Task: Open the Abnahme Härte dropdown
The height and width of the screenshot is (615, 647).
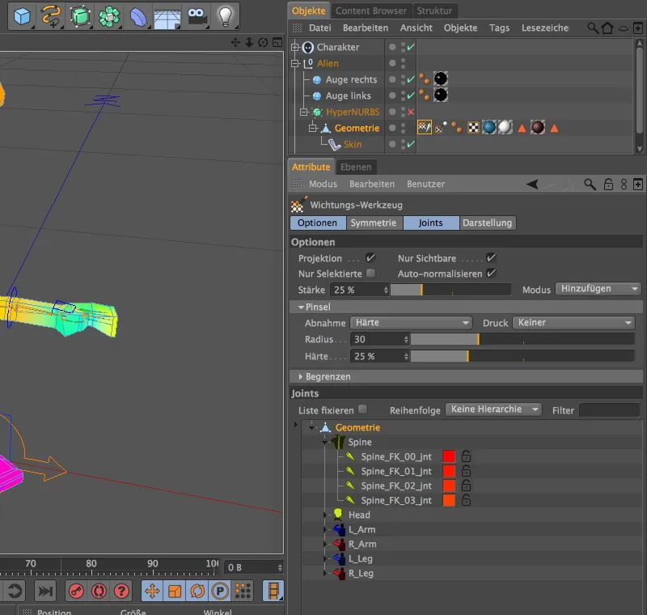Action: click(x=411, y=322)
